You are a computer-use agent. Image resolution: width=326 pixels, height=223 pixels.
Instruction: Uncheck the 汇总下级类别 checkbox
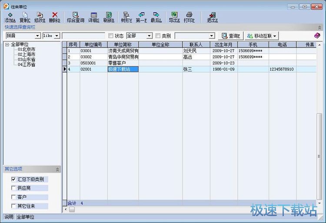(13, 179)
